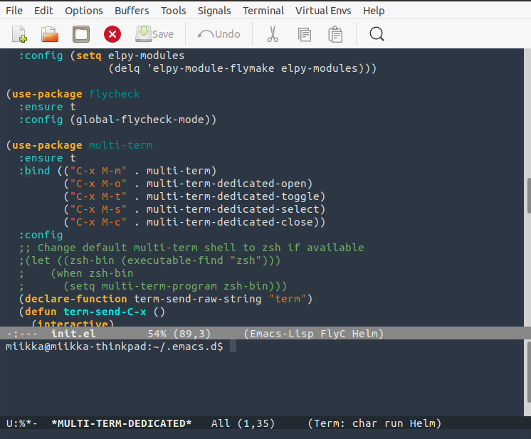The image size is (531, 439).
Task: Cut selection with the scissors icon
Action: (x=273, y=34)
